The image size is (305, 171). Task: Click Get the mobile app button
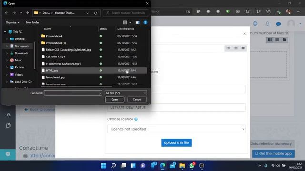[x=273, y=153]
